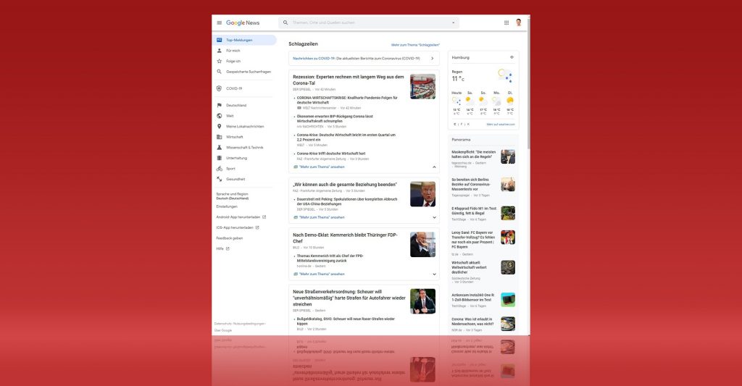Click Datenschutz footer link

(223, 324)
